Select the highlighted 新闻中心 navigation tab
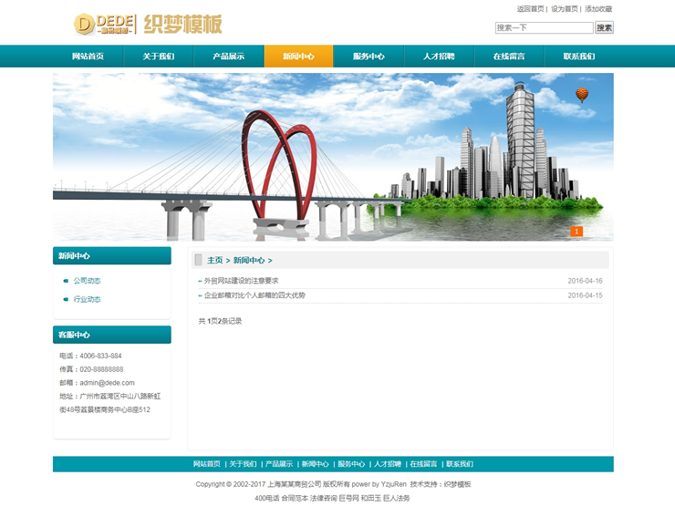Viewport: 675px width, 517px height. pos(298,57)
